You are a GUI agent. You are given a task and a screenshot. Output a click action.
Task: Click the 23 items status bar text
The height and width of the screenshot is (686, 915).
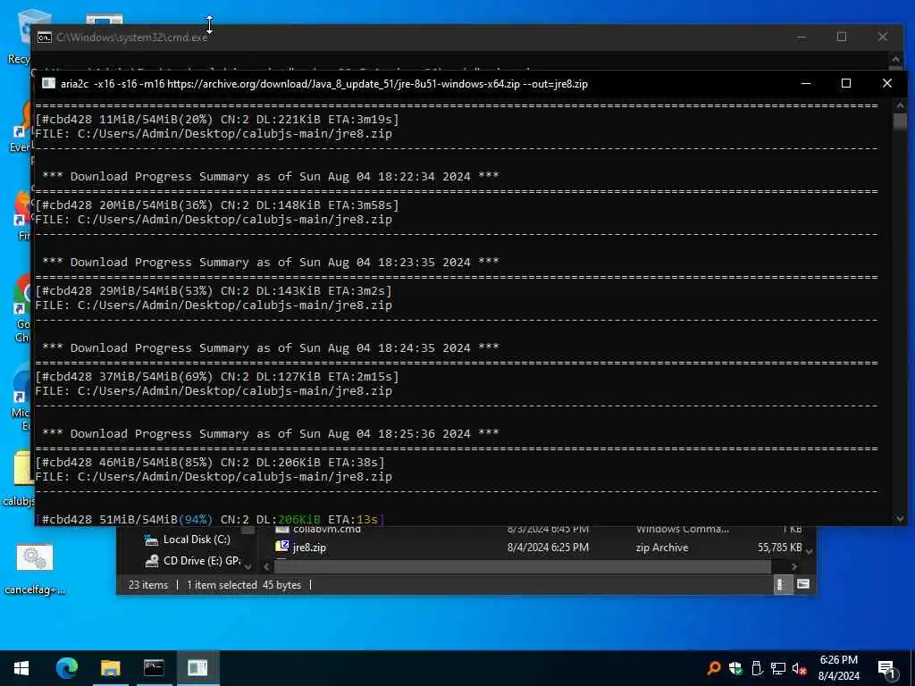[148, 584]
